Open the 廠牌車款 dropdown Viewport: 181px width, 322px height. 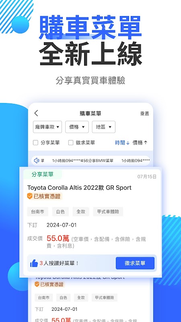pos(47,127)
